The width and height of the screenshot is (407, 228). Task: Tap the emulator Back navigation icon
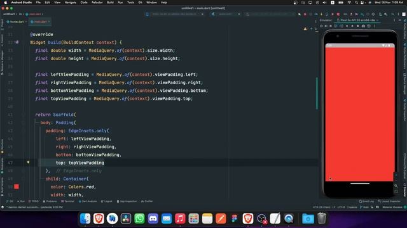[x=347, y=26]
